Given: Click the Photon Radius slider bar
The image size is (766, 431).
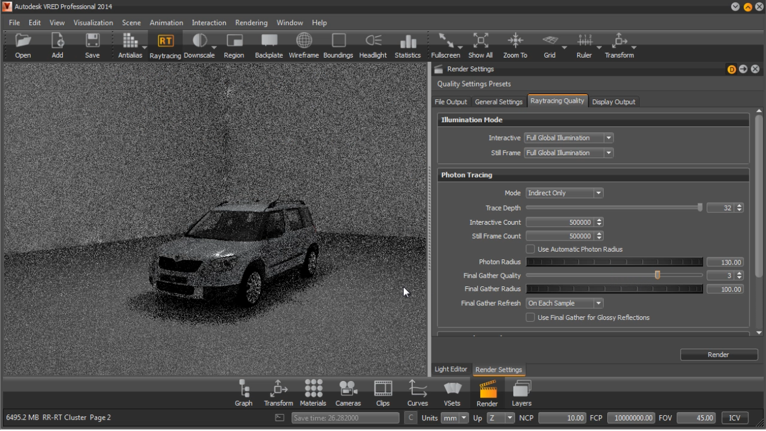Looking at the screenshot, I should [614, 262].
